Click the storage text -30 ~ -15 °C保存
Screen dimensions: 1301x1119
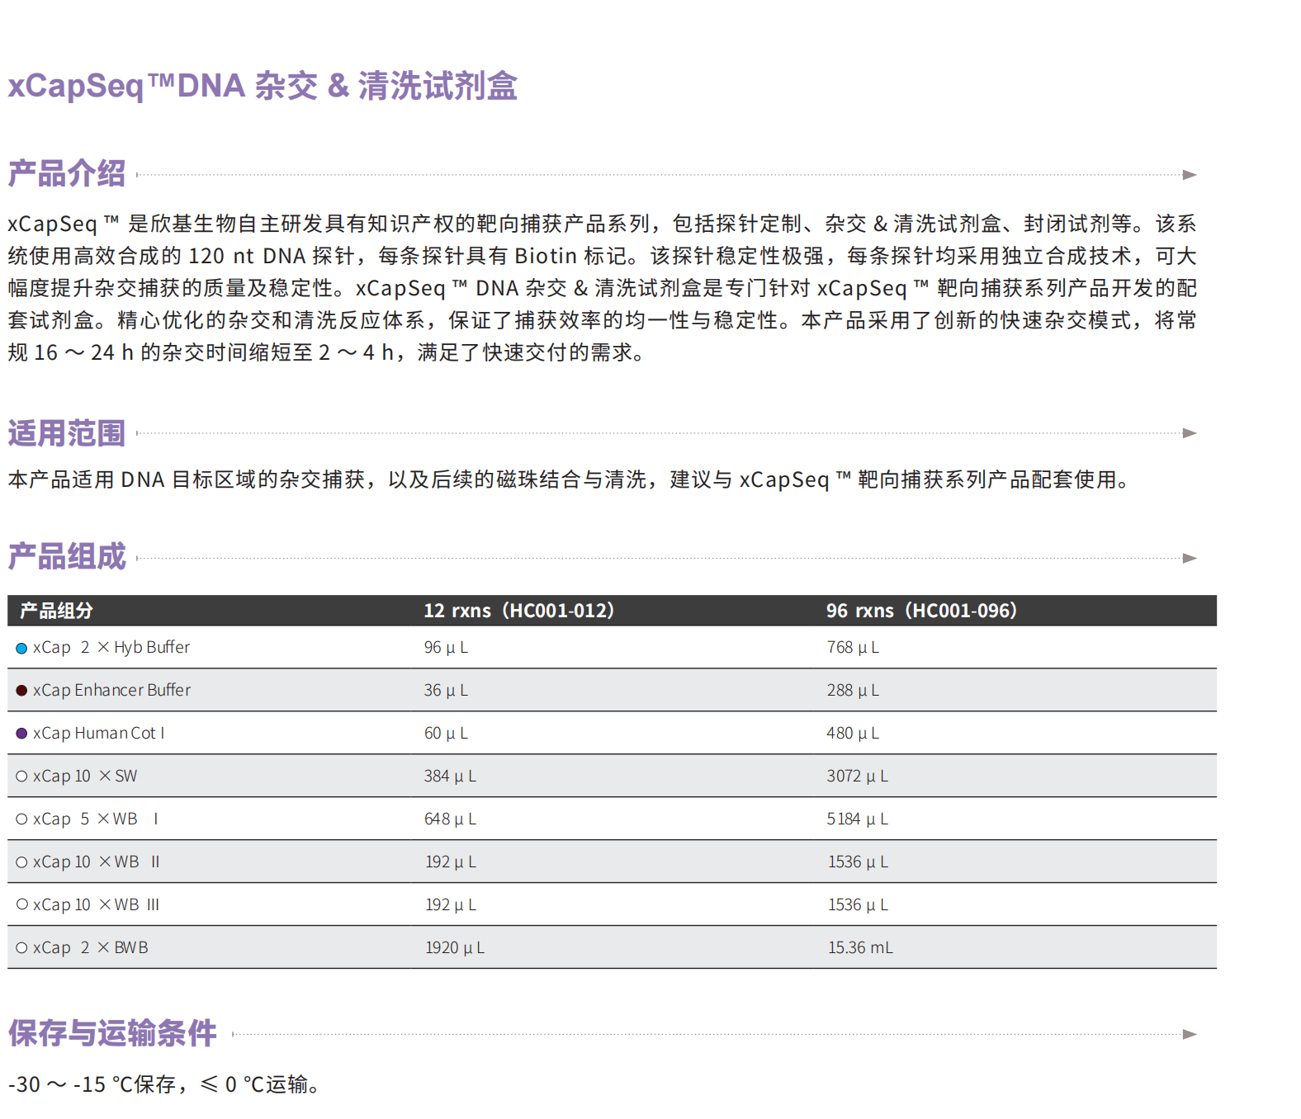point(92,1084)
